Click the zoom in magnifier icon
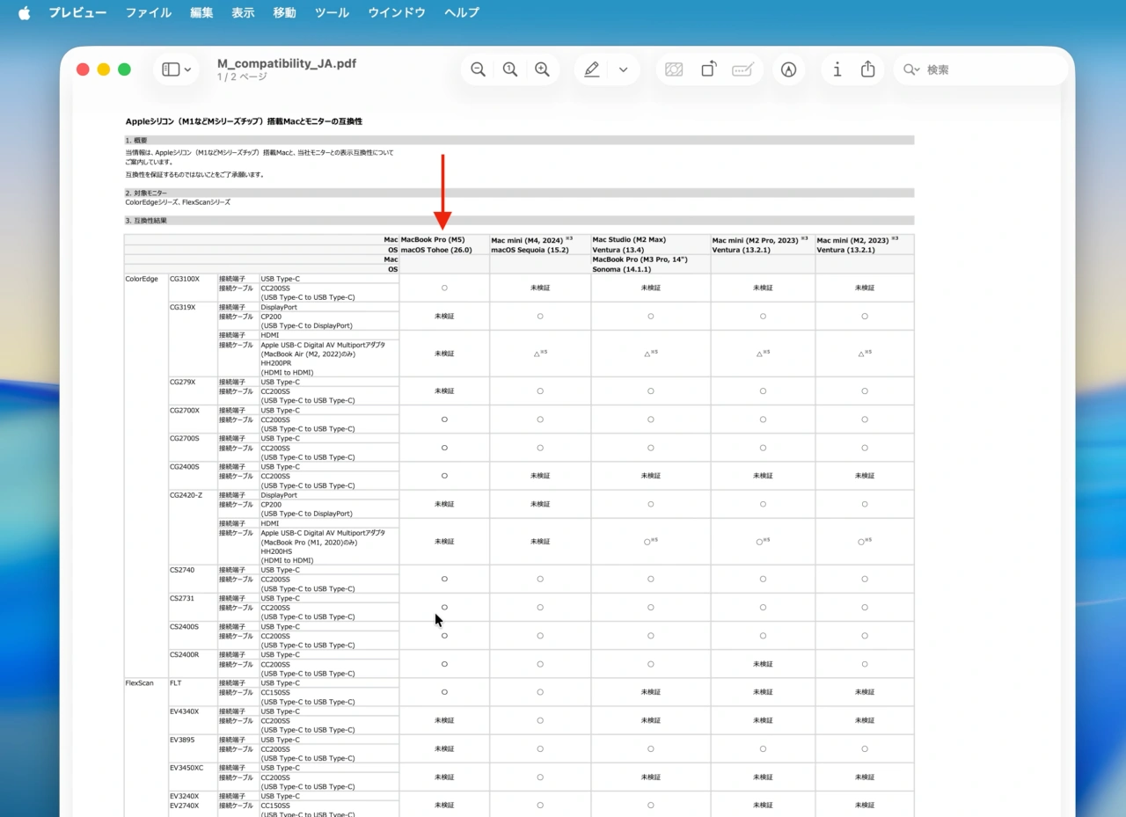 click(x=543, y=69)
